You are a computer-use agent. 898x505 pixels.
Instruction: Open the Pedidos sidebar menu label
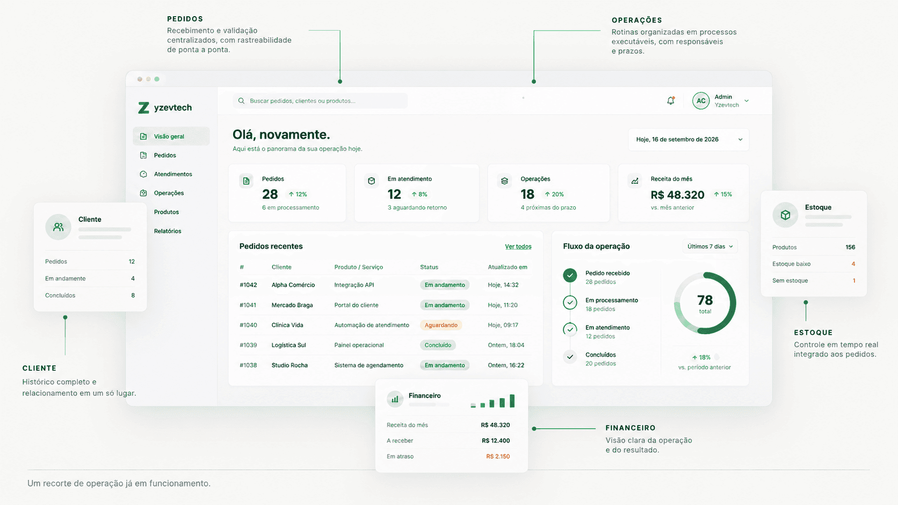(165, 155)
